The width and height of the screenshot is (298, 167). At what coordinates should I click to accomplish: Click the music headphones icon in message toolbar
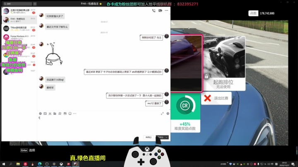(x=60, y=114)
